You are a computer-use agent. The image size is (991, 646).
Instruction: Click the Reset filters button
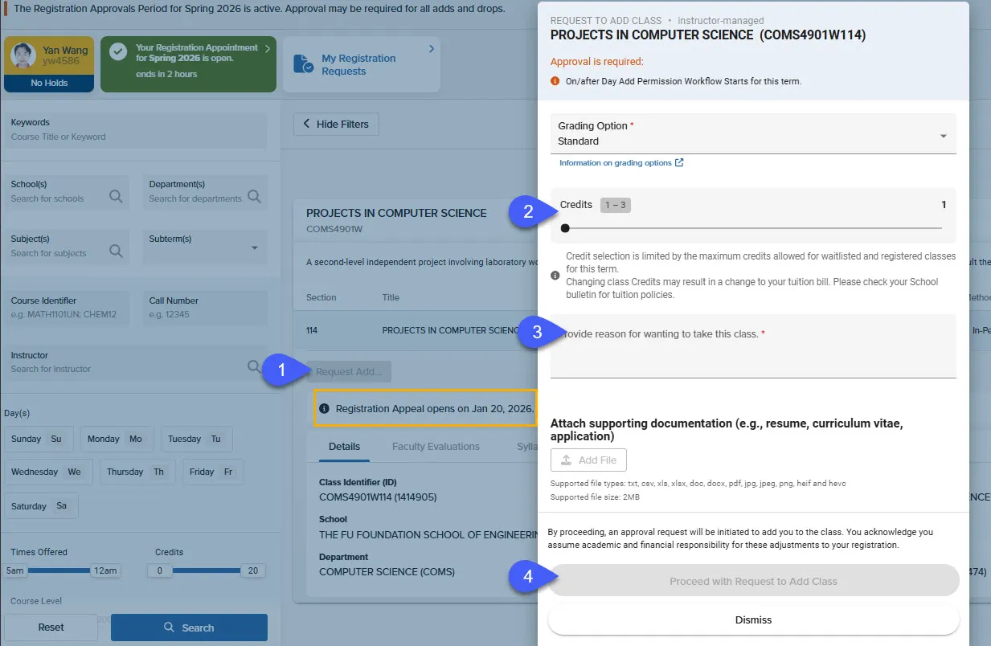[x=51, y=628]
